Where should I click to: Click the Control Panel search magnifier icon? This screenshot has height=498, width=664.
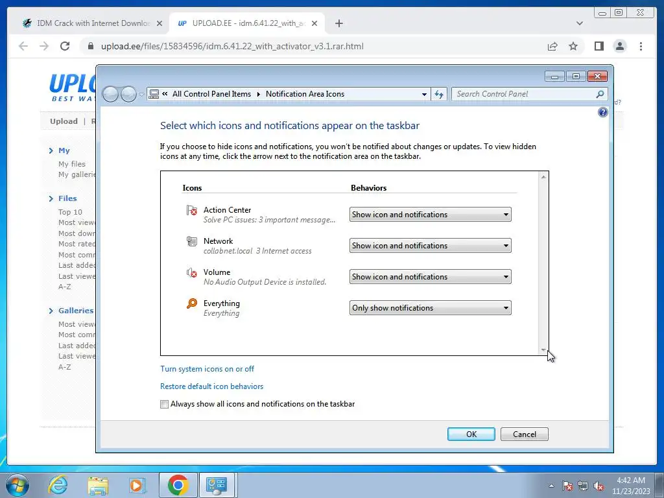pos(600,94)
